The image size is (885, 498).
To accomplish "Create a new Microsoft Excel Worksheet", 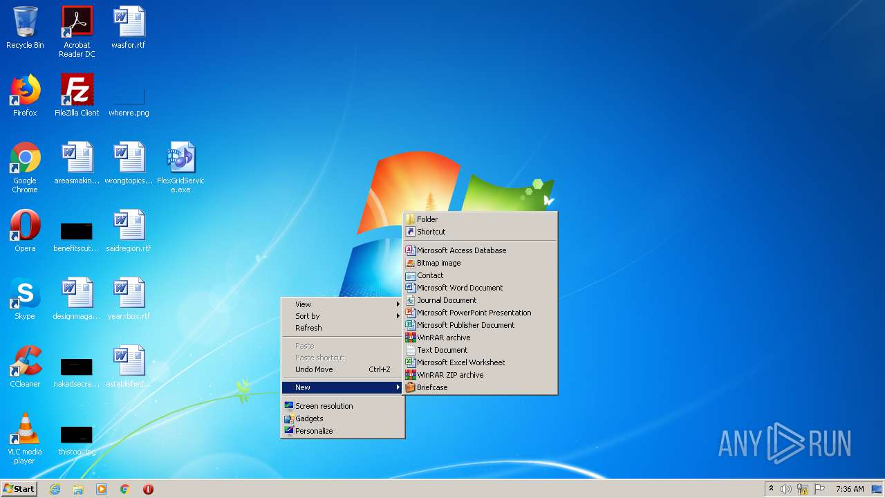I will click(x=480, y=362).
